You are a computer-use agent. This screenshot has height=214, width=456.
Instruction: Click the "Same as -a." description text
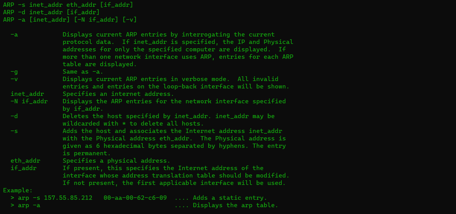click(83, 71)
